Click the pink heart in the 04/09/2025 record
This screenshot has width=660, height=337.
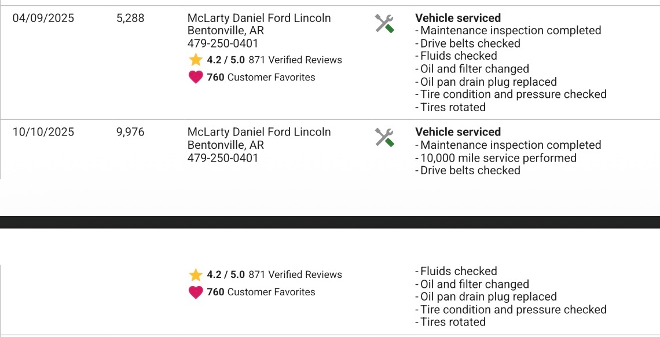(196, 77)
